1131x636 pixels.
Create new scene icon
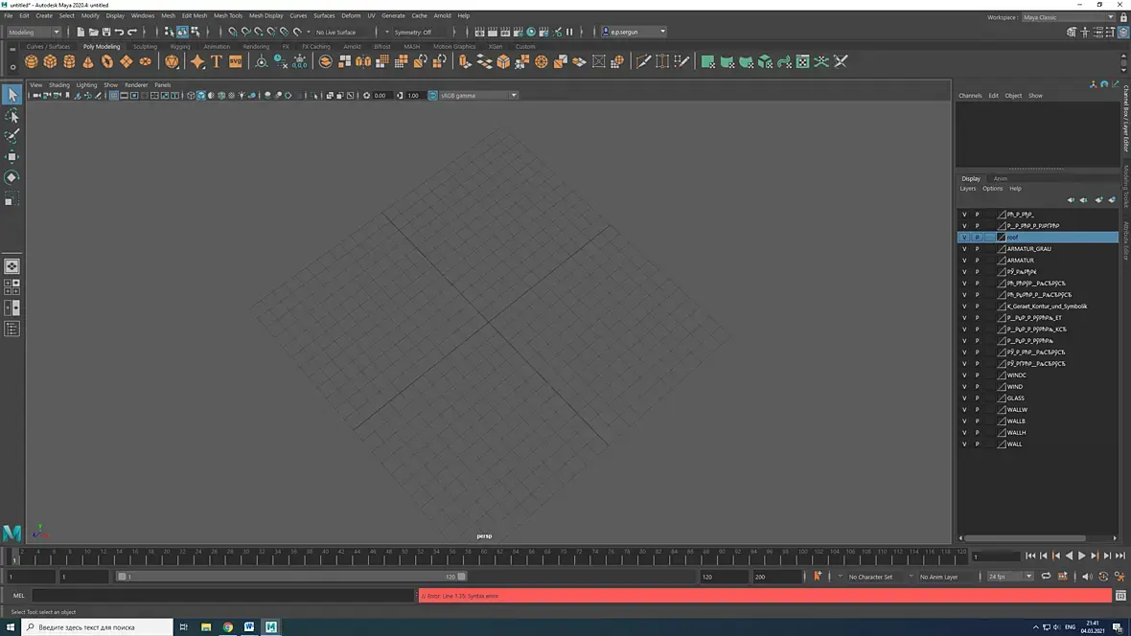coord(81,32)
